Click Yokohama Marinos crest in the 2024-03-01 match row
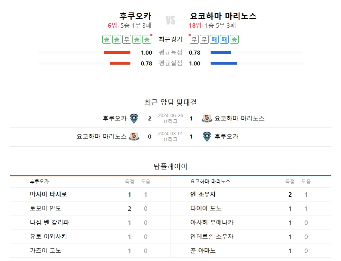Image resolution: width=341 pixels, height=261 pixels. (x=134, y=137)
